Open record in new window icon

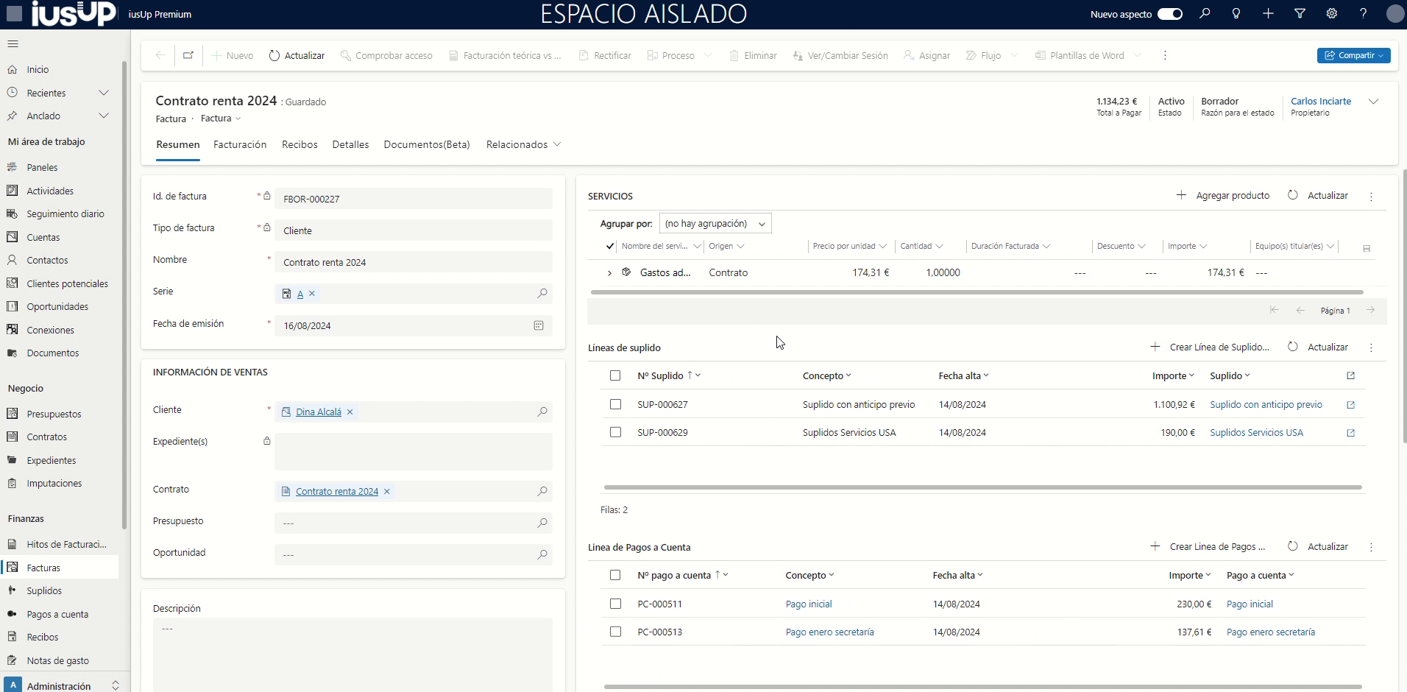pos(188,55)
